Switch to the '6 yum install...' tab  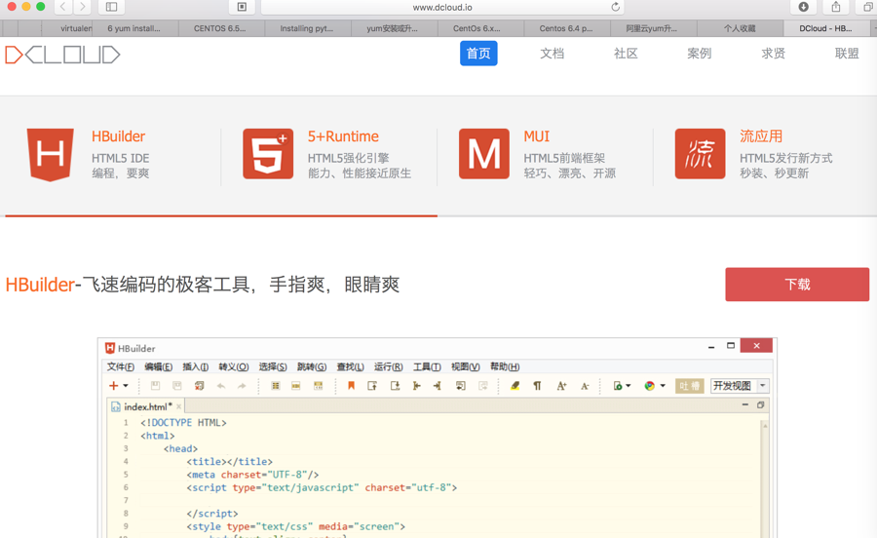pos(134,28)
